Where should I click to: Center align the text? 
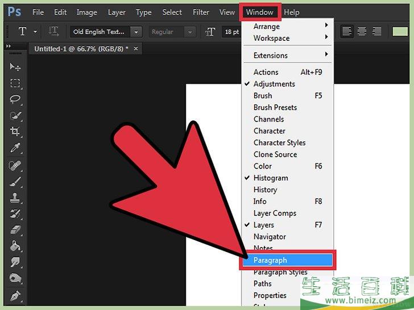[362, 31]
